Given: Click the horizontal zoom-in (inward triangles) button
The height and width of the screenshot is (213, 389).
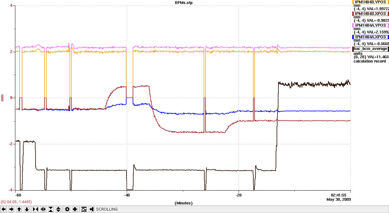Looking at the screenshot, I should (36, 209).
